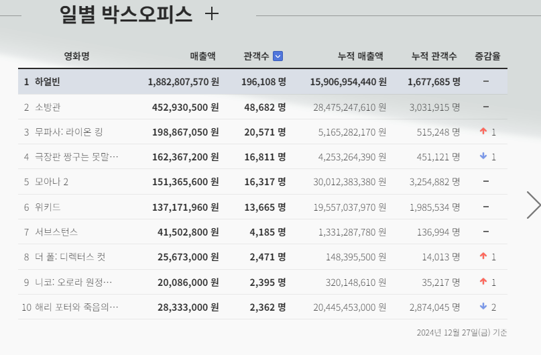Viewport: 541px width, 355px height.
Task: Click 하얼빈 audience count 196,108 명
Action: pos(263,82)
